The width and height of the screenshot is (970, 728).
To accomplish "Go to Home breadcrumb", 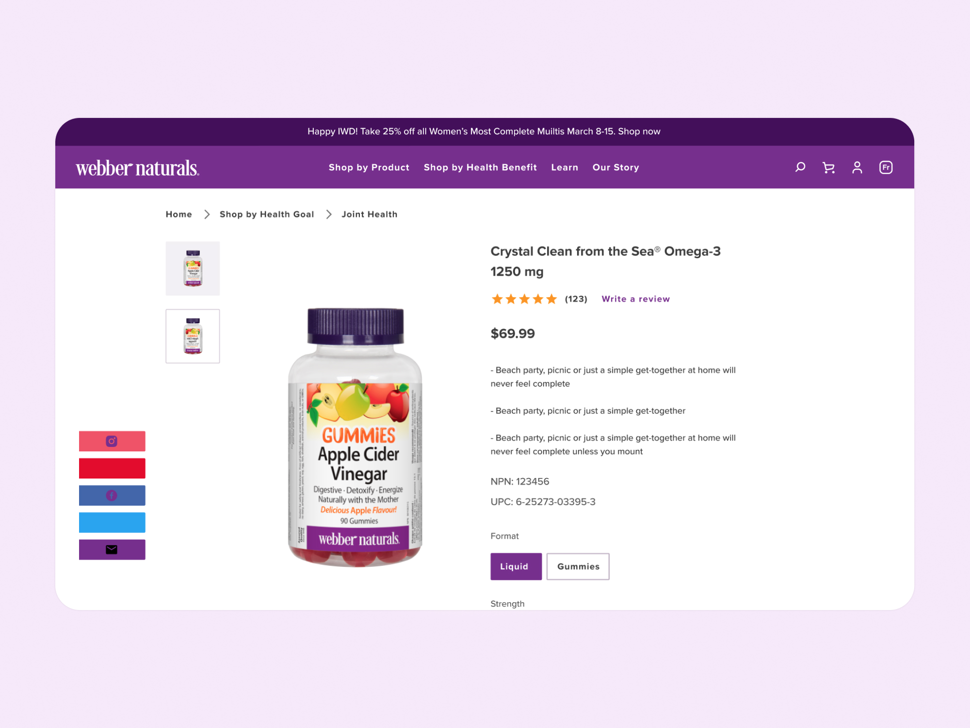I will point(179,214).
